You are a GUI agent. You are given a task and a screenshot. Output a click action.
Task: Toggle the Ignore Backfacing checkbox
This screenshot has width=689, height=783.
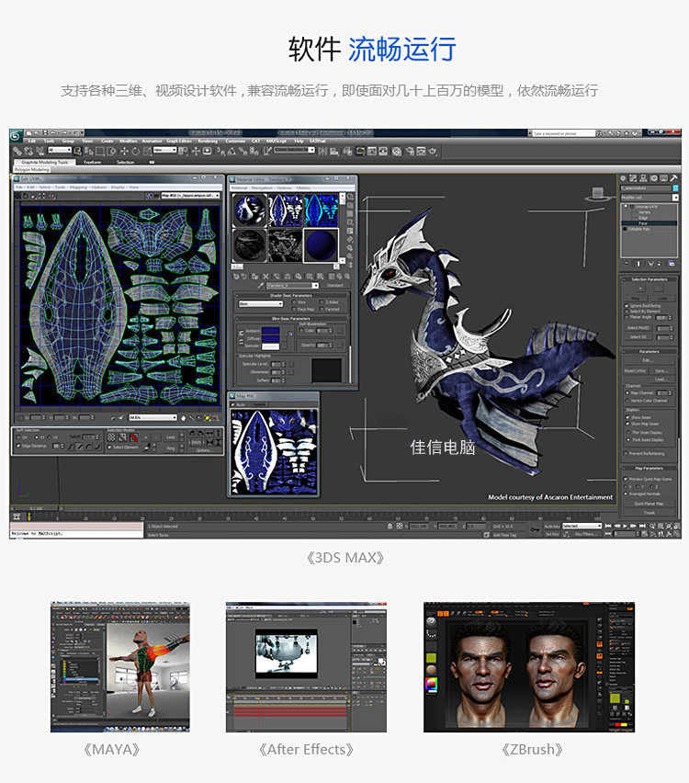coord(627,306)
